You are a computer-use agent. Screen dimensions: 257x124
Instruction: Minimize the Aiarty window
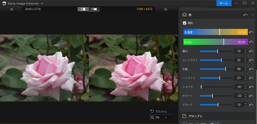(236, 3)
